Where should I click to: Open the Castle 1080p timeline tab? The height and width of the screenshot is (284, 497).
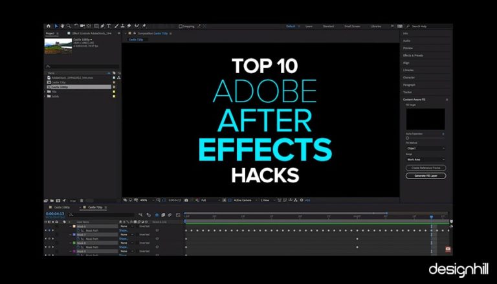tap(61, 207)
